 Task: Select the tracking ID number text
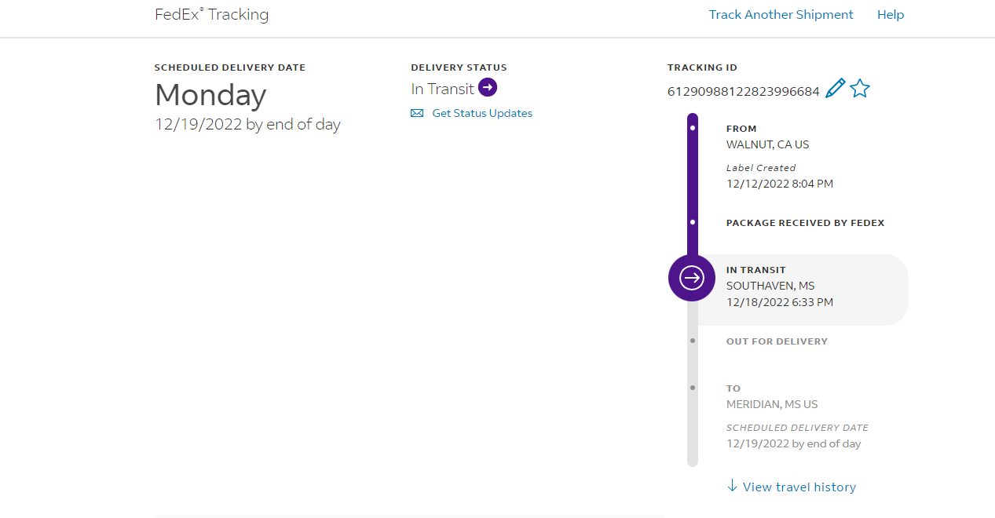coord(743,92)
